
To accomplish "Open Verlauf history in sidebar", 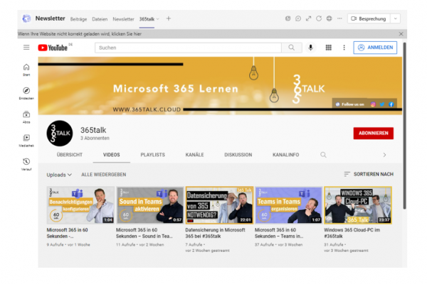I will pyautogui.click(x=26, y=165).
